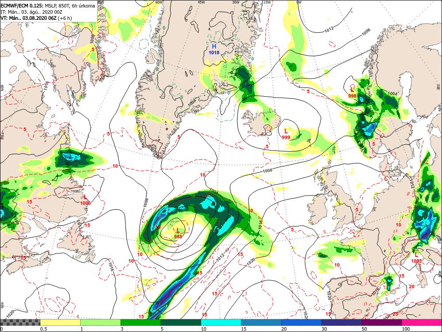Viewport: 442px width, 332px height.
Task: Click the legend's 50 tick label
Action: tap(365, 329)
